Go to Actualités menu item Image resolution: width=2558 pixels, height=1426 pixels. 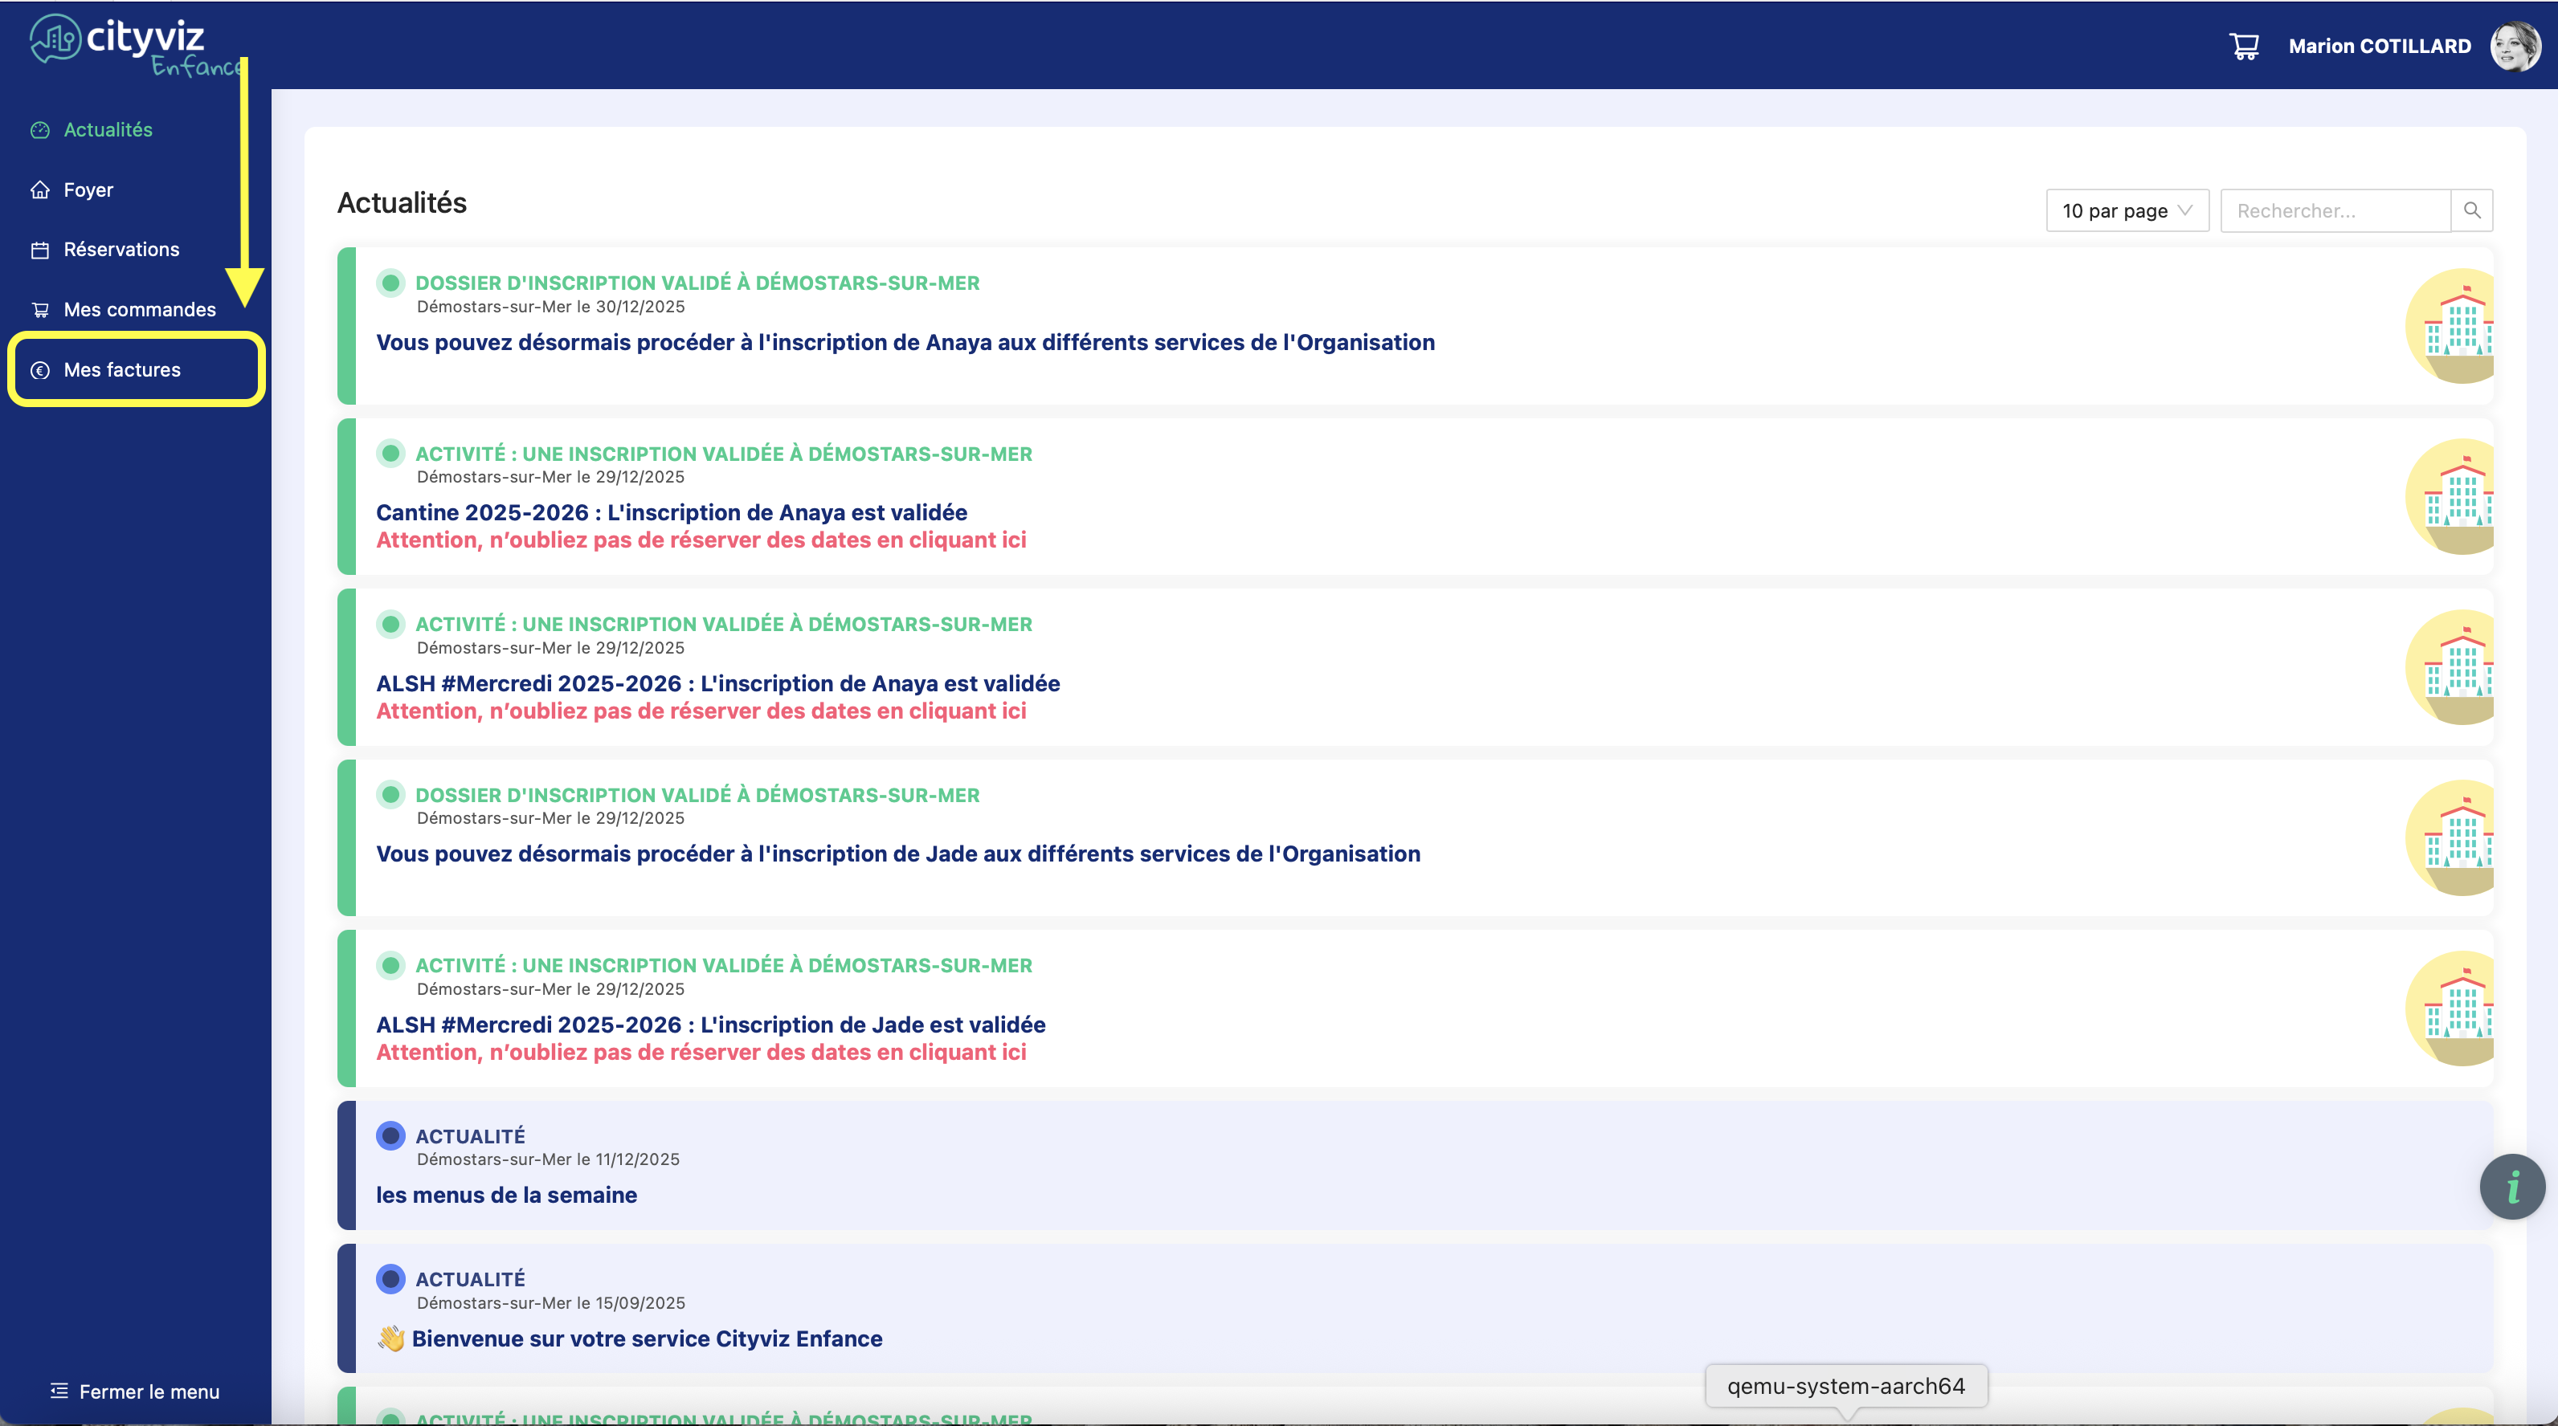tap(107, 130)
